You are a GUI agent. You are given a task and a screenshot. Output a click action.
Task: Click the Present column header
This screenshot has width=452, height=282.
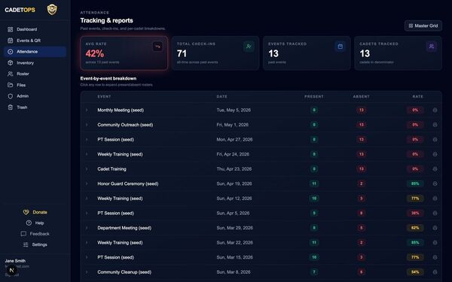314,97
